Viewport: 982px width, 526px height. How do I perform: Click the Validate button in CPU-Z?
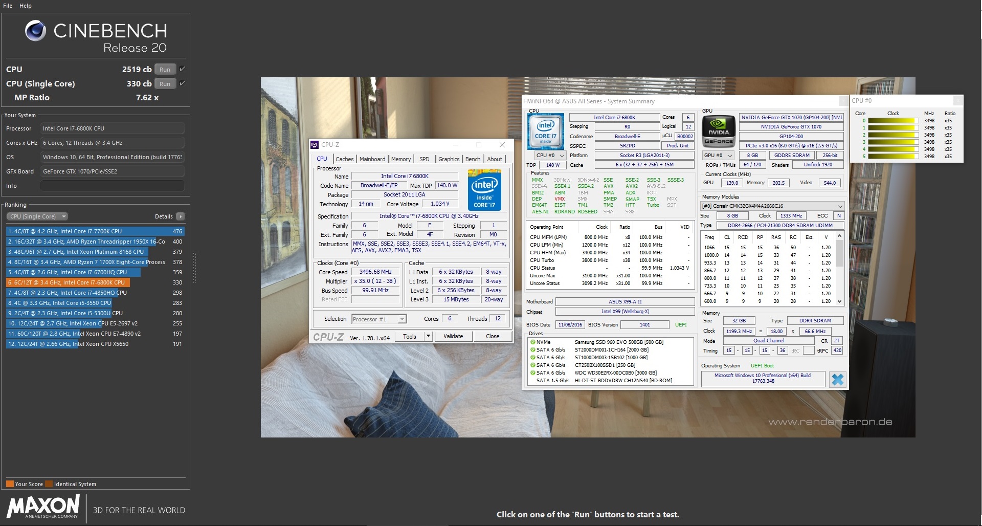point(453,336)
